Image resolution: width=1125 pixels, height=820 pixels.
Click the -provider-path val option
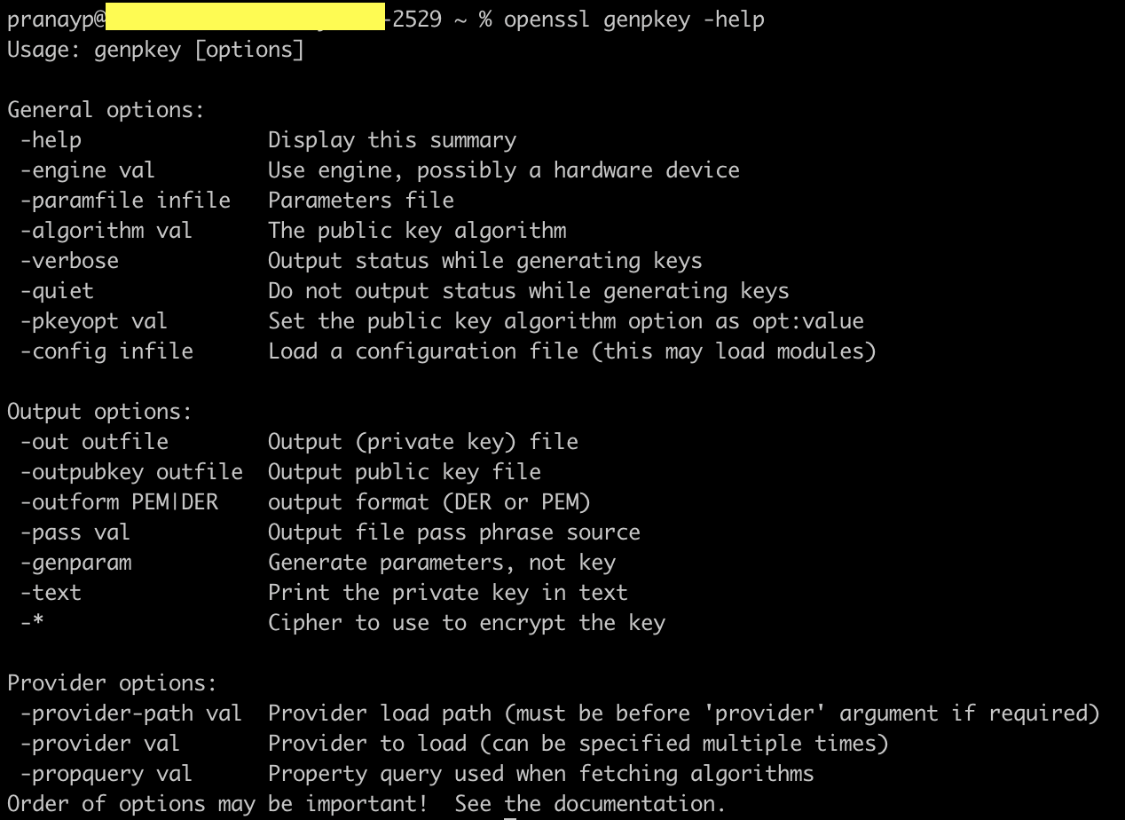[x=131, y=714]
